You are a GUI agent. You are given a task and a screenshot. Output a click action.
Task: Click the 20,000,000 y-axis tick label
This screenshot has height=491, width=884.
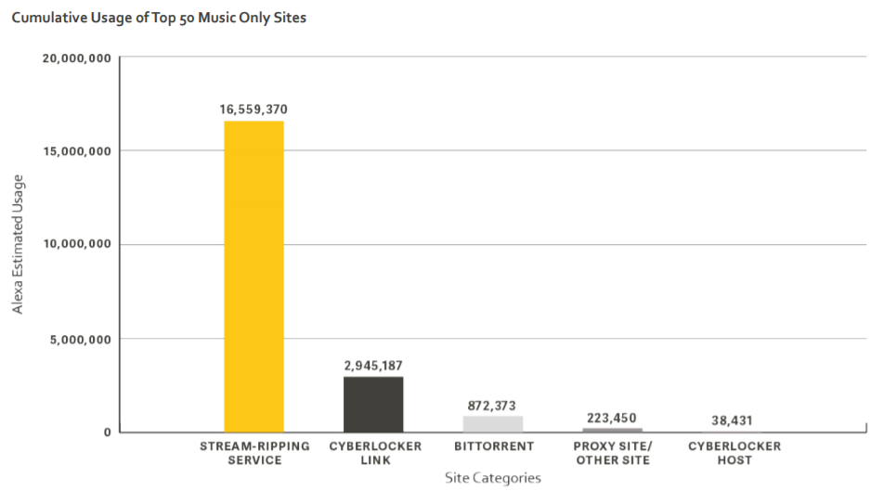(x=77, y=58)
